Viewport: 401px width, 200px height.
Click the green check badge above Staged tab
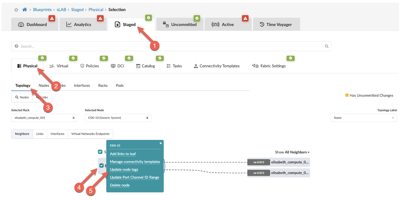149,17
